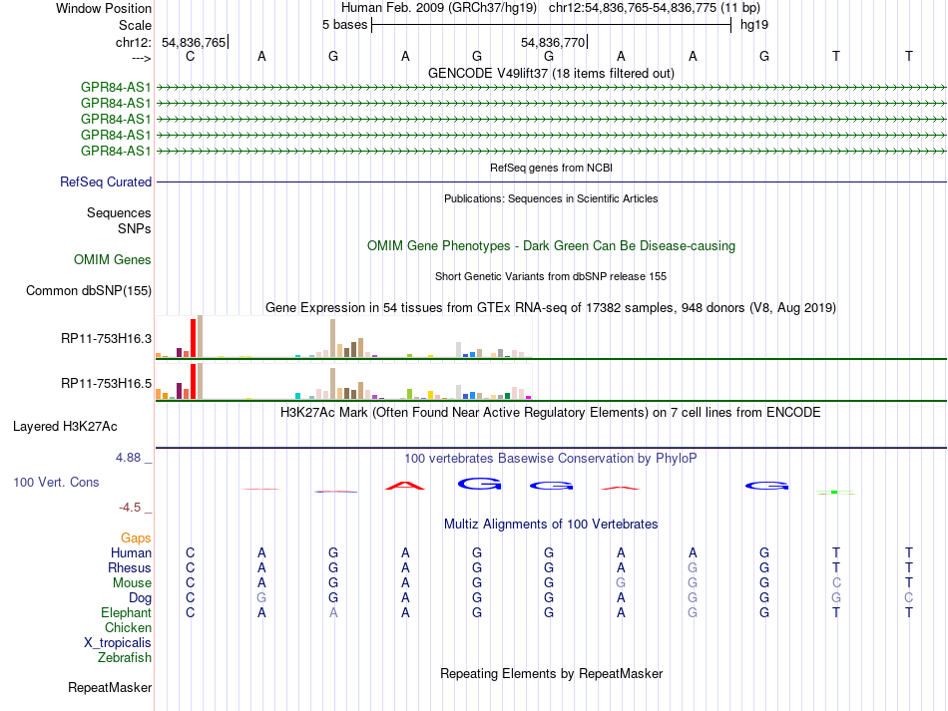The image size is (948, 711).
Task: Click Short Genetic Variants from dbSNP title
Action: click(551, 276)
